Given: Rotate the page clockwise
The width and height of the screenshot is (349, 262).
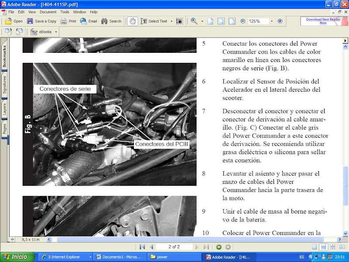Looking at the screenshot, I should pos(8,31).
